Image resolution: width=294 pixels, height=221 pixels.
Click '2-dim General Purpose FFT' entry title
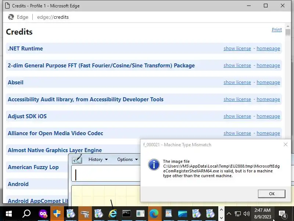click(x=101, y=66)
